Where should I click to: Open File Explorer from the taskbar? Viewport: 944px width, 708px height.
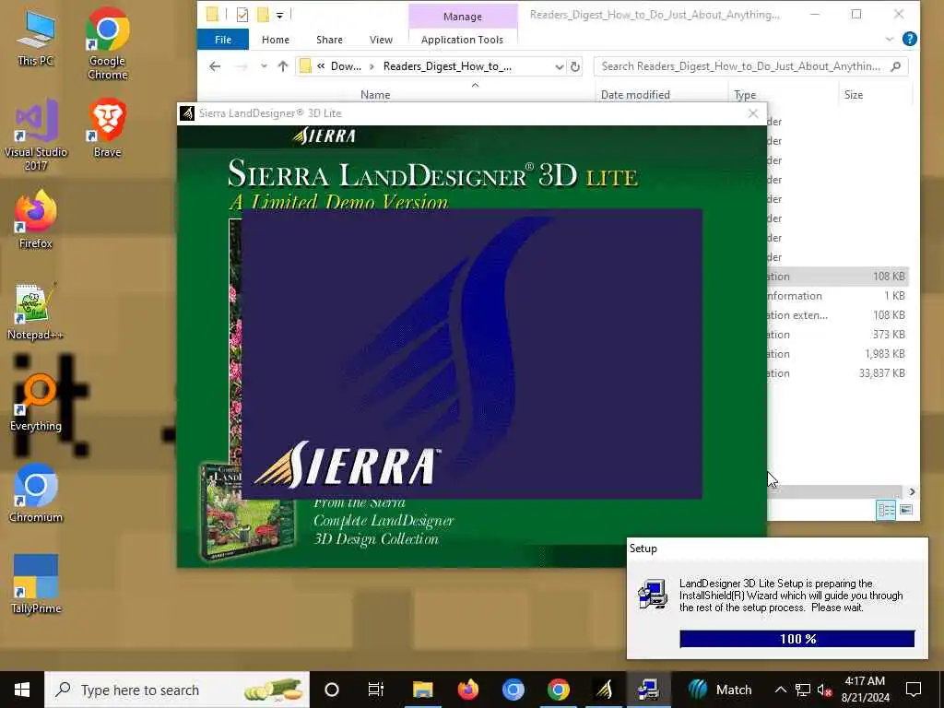(422, 690)
